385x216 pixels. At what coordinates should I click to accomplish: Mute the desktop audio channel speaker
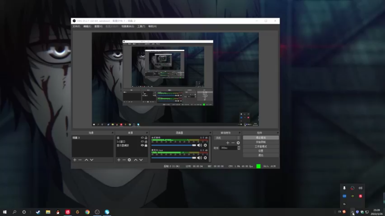tap(199, 145)
